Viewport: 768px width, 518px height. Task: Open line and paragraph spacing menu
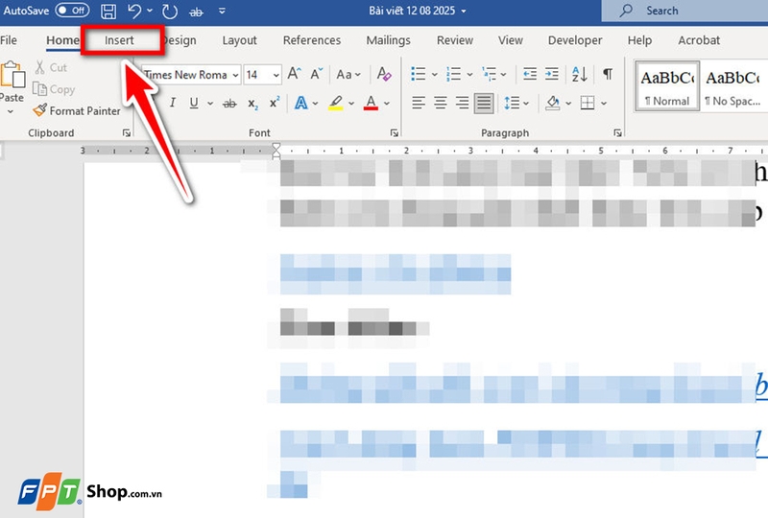pyautogui.click(x=516, y=104)
